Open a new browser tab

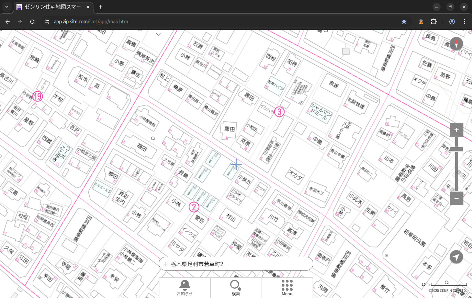tap(100, 7)
